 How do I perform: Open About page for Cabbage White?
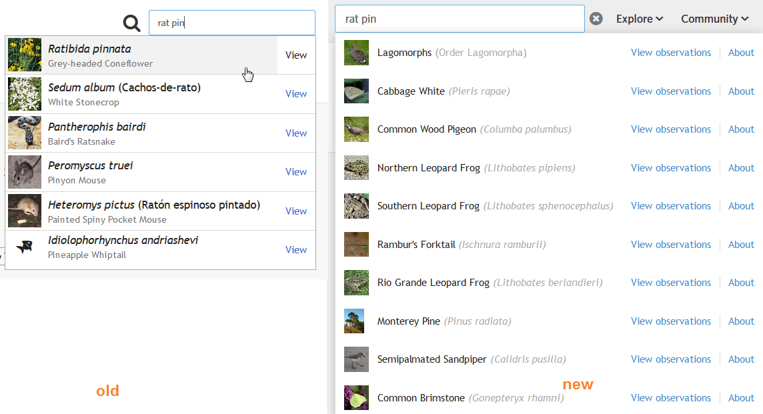tap(741, 91)
